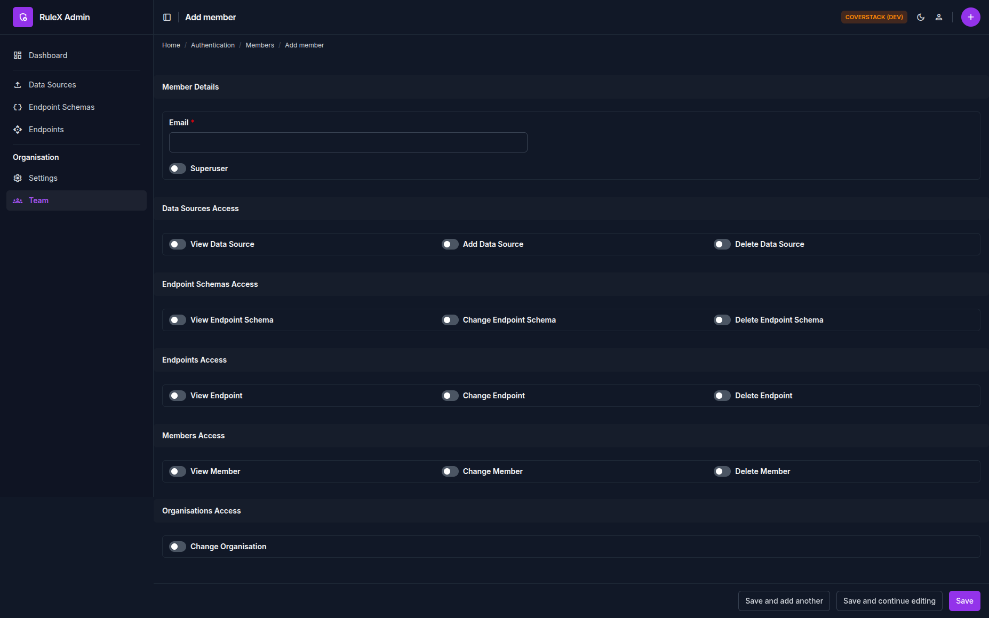
Task: Open the user account icon menu
Action: tap(939, 17)
